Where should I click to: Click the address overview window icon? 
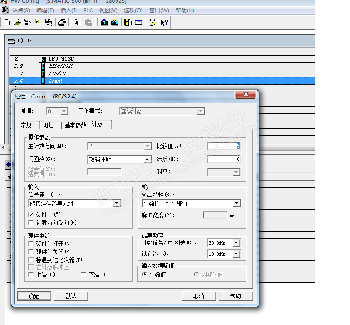(x=138, y=22)
